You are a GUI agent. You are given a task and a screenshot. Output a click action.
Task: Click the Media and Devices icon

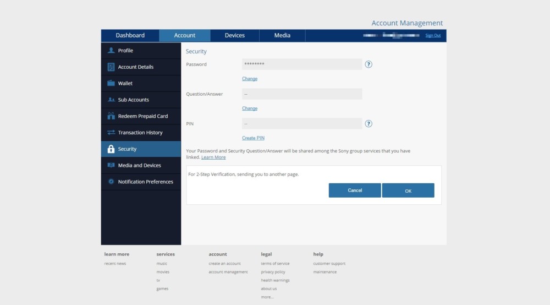tap(111, 165)
